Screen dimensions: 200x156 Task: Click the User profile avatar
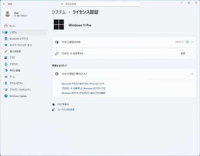pos(7,14)
